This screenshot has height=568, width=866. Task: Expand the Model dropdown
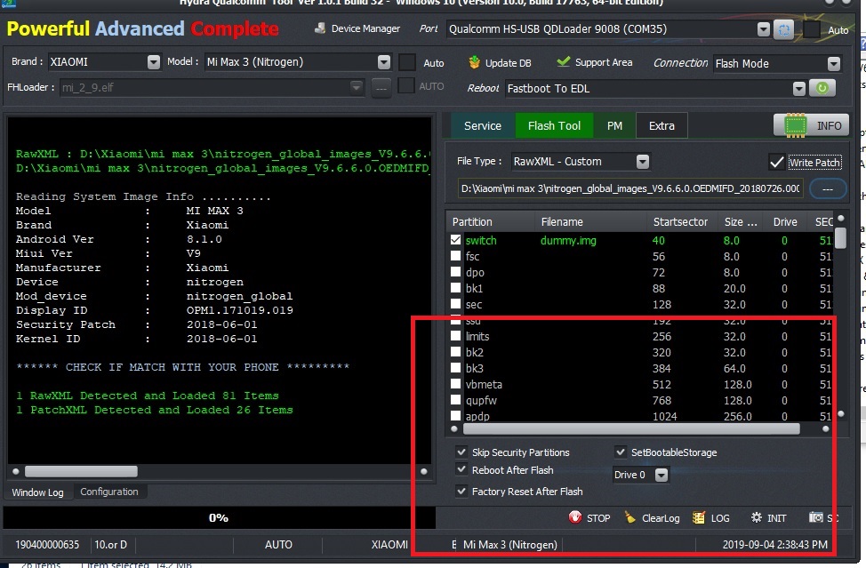pos(384,62)
